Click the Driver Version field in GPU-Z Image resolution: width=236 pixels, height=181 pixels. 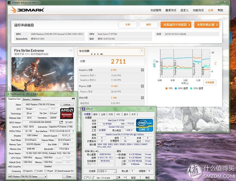(x=48, y=153)
